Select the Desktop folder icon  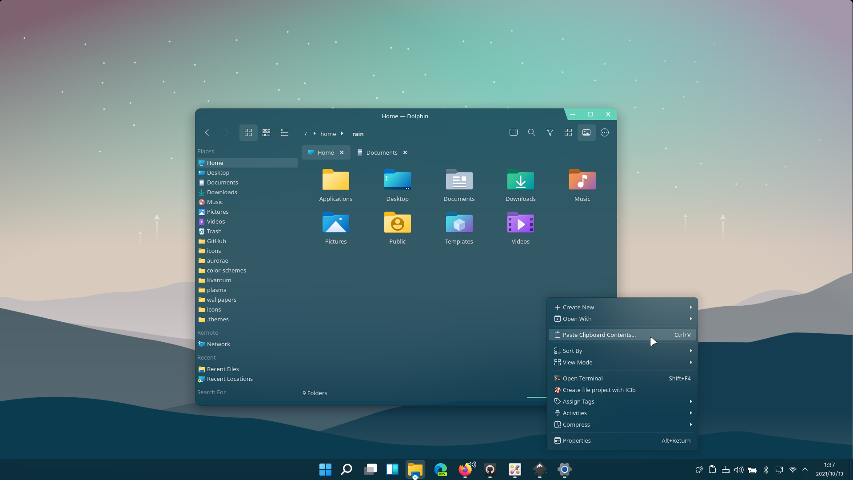398,180
